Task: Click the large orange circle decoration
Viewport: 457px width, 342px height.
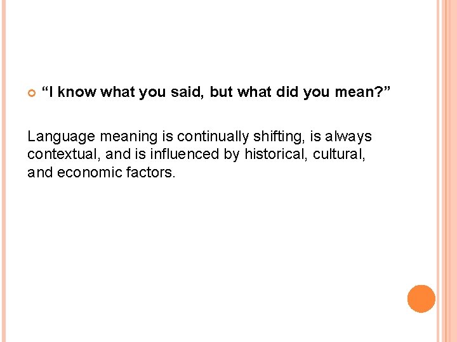Action: tap(421, 299)
